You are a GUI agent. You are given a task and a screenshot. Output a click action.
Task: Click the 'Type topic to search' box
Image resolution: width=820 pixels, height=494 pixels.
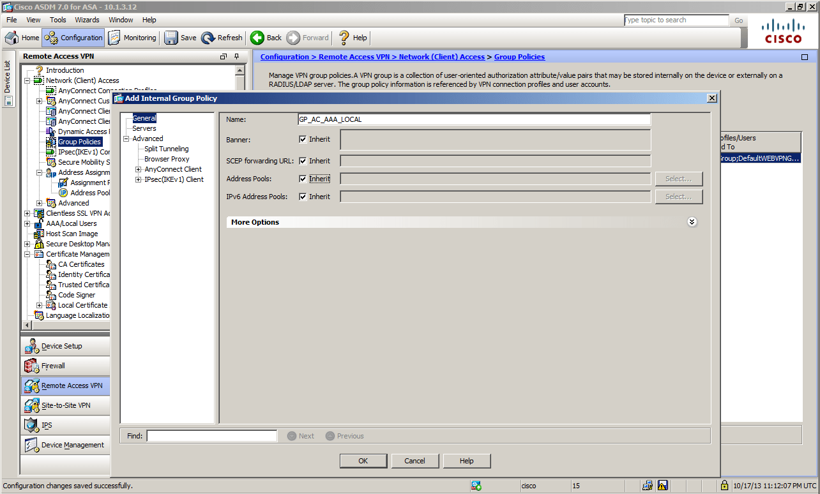click(677, 20)
